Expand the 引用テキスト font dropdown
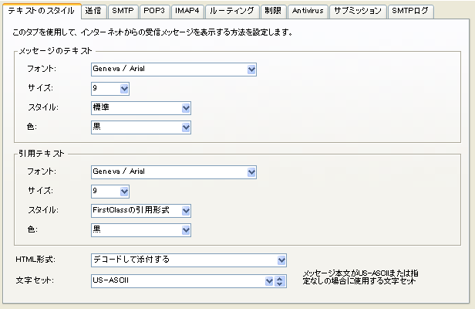Screen dimensions: 475x309 tap(173, 171)
